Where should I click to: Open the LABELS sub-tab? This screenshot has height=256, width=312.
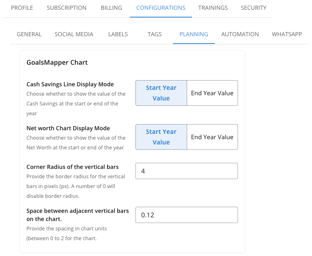118,34
